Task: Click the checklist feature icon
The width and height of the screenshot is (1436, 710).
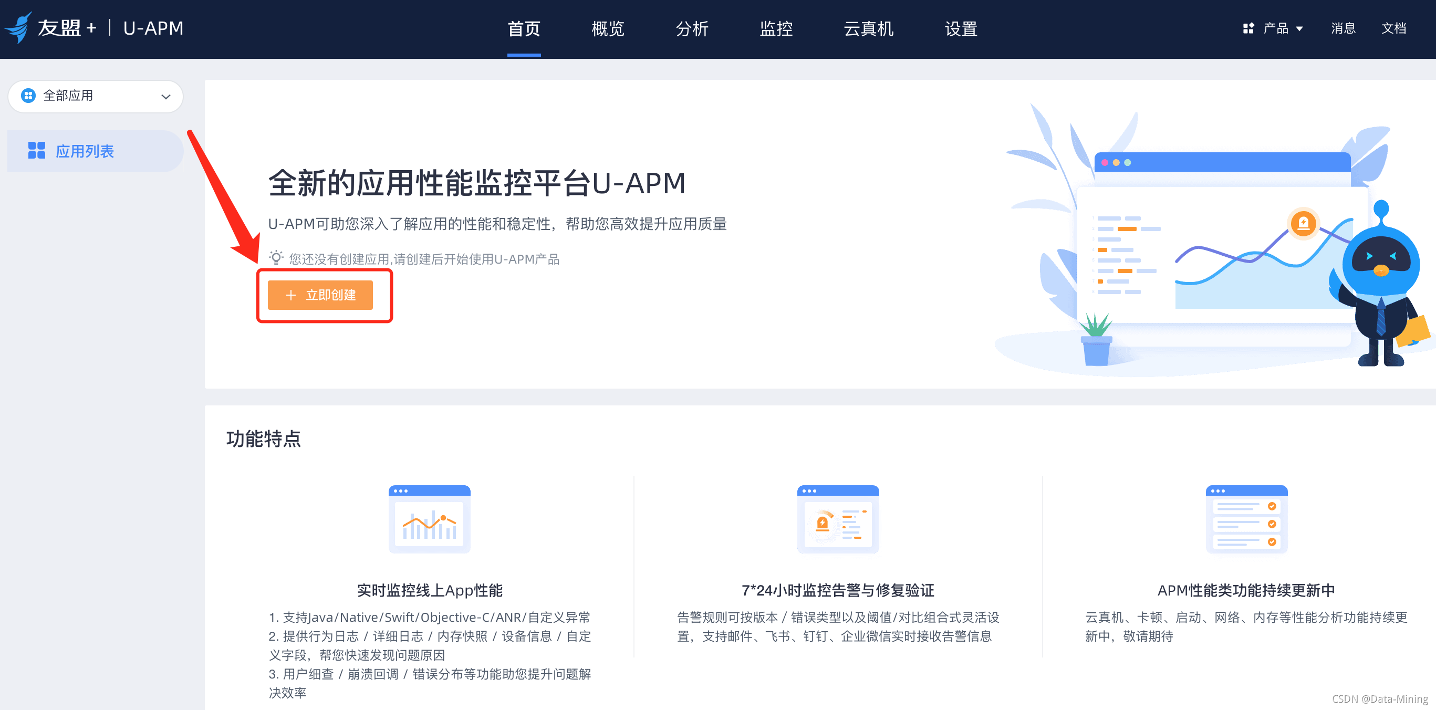Action: point(1246,519)
